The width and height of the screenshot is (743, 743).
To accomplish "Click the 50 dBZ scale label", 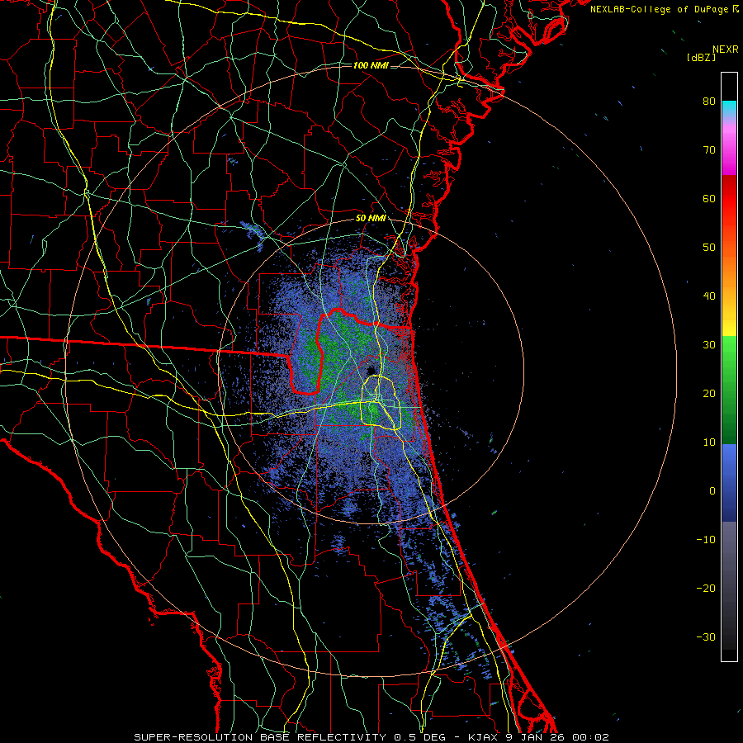I will tap(709, 248).
